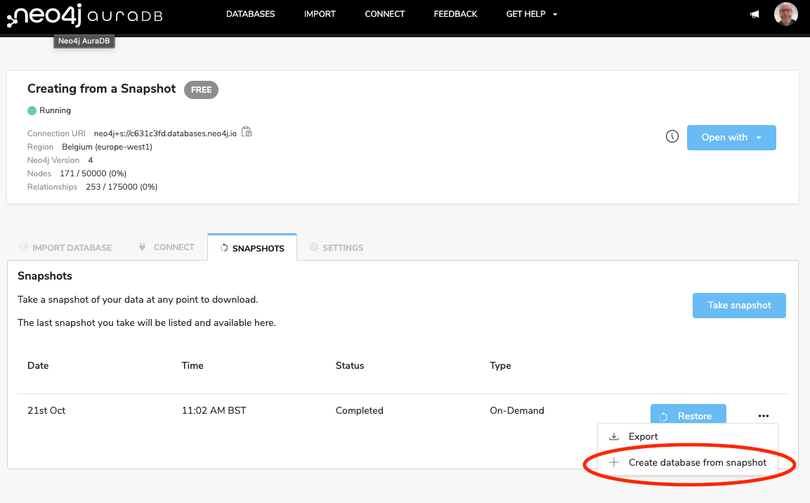Click the connection URI text

pos(165,133)
